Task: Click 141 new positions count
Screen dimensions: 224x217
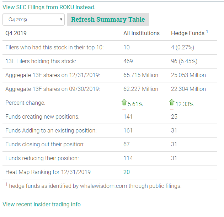Action: pyautogui.click(x=128, y=116)
